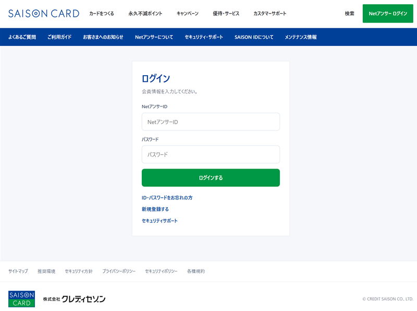The height and width of the screenshot is (311, 417).
Task: Click the 新規登録する link
Action: (x=155, y=209)
